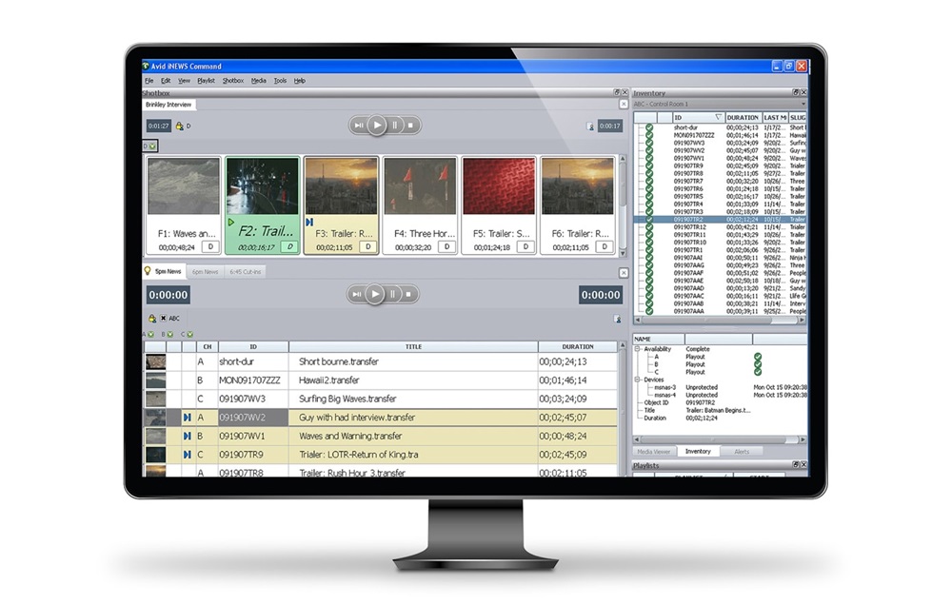Viewport: 952px width, 604px height.
Task: Click the Shotbox lock icon beside D
Action: [x=179, y=127]
